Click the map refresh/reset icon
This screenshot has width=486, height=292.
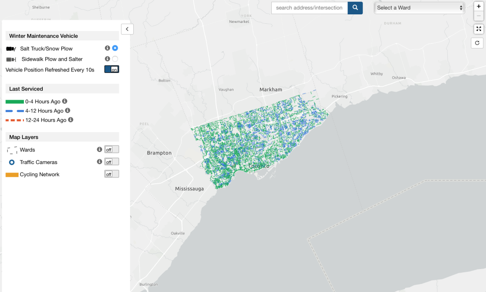click(x=477, y=43)
